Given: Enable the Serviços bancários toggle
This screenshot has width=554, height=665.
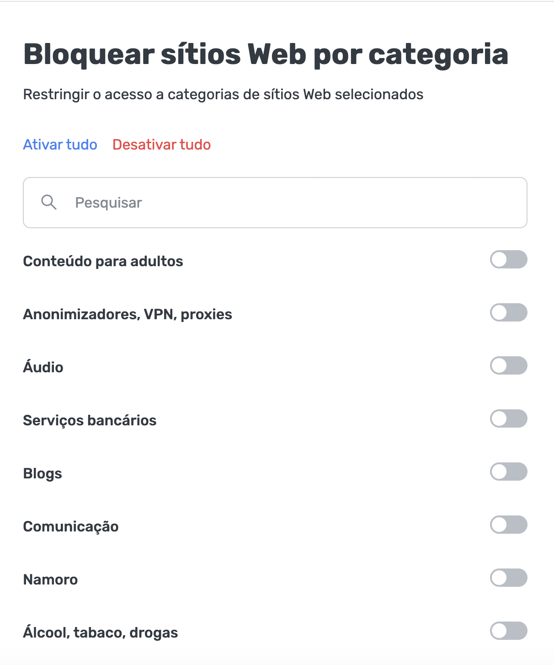Looking at the screenshot, I should point(508,418).
